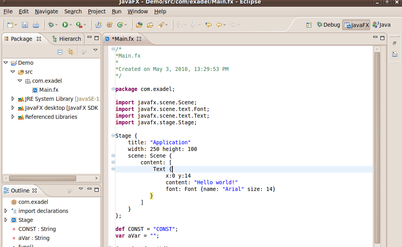The width and height of the screenshot is (402, 247).
Task: Minimize the Package Explorer view
Action: [90, 37]
